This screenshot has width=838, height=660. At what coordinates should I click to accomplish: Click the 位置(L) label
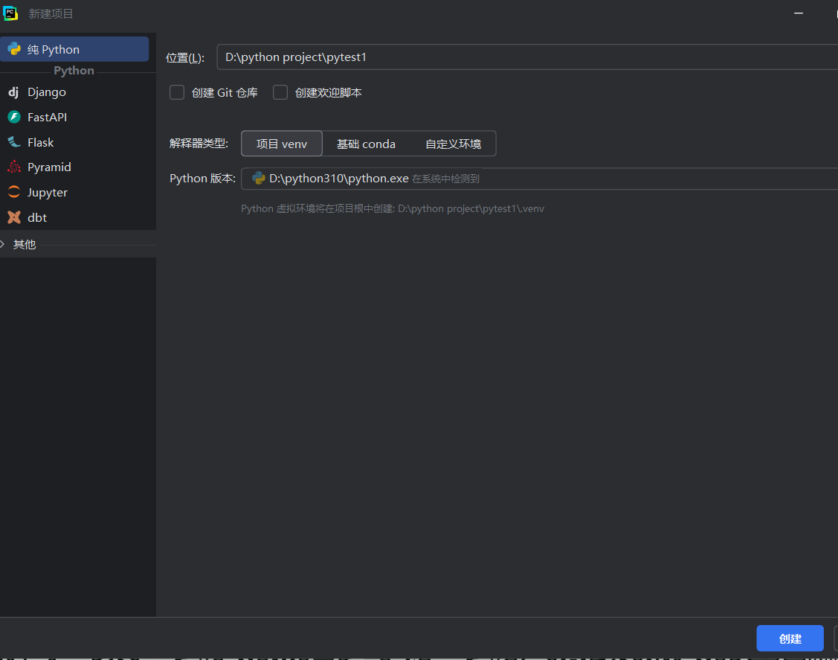185,58
